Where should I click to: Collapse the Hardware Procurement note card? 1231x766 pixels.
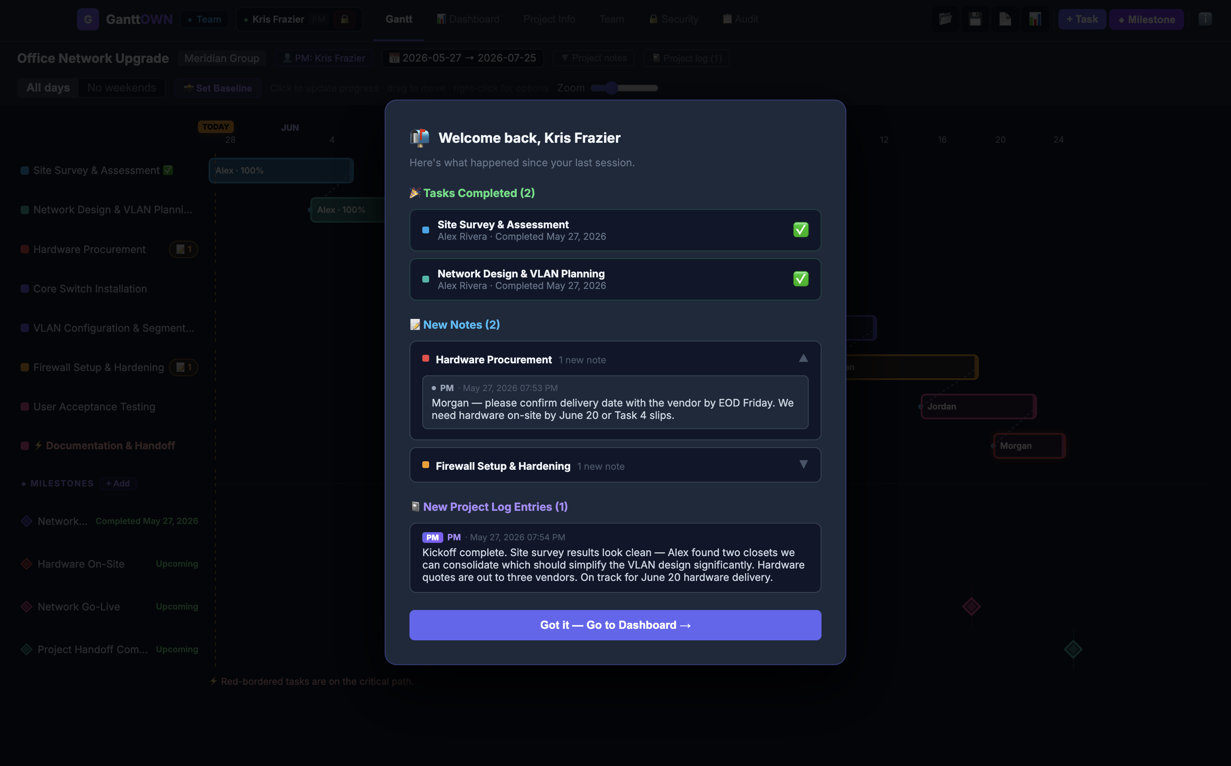[x=804, y=359]
